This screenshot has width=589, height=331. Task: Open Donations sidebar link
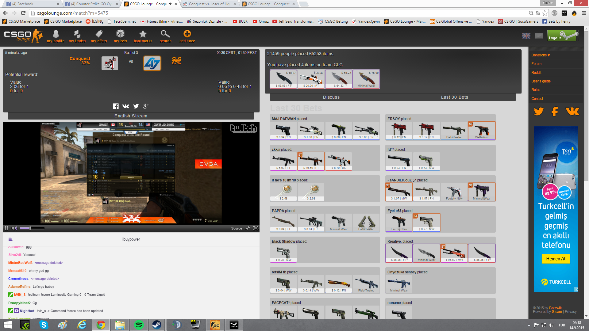point(541,55)
